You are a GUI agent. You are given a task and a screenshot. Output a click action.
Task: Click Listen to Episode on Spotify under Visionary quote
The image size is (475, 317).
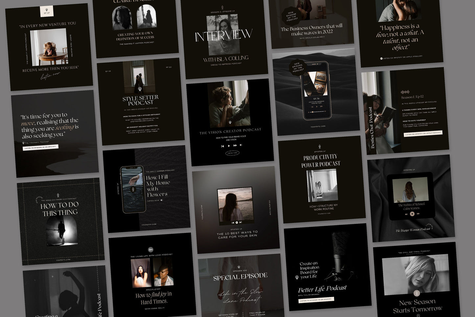tap(40, 147)
